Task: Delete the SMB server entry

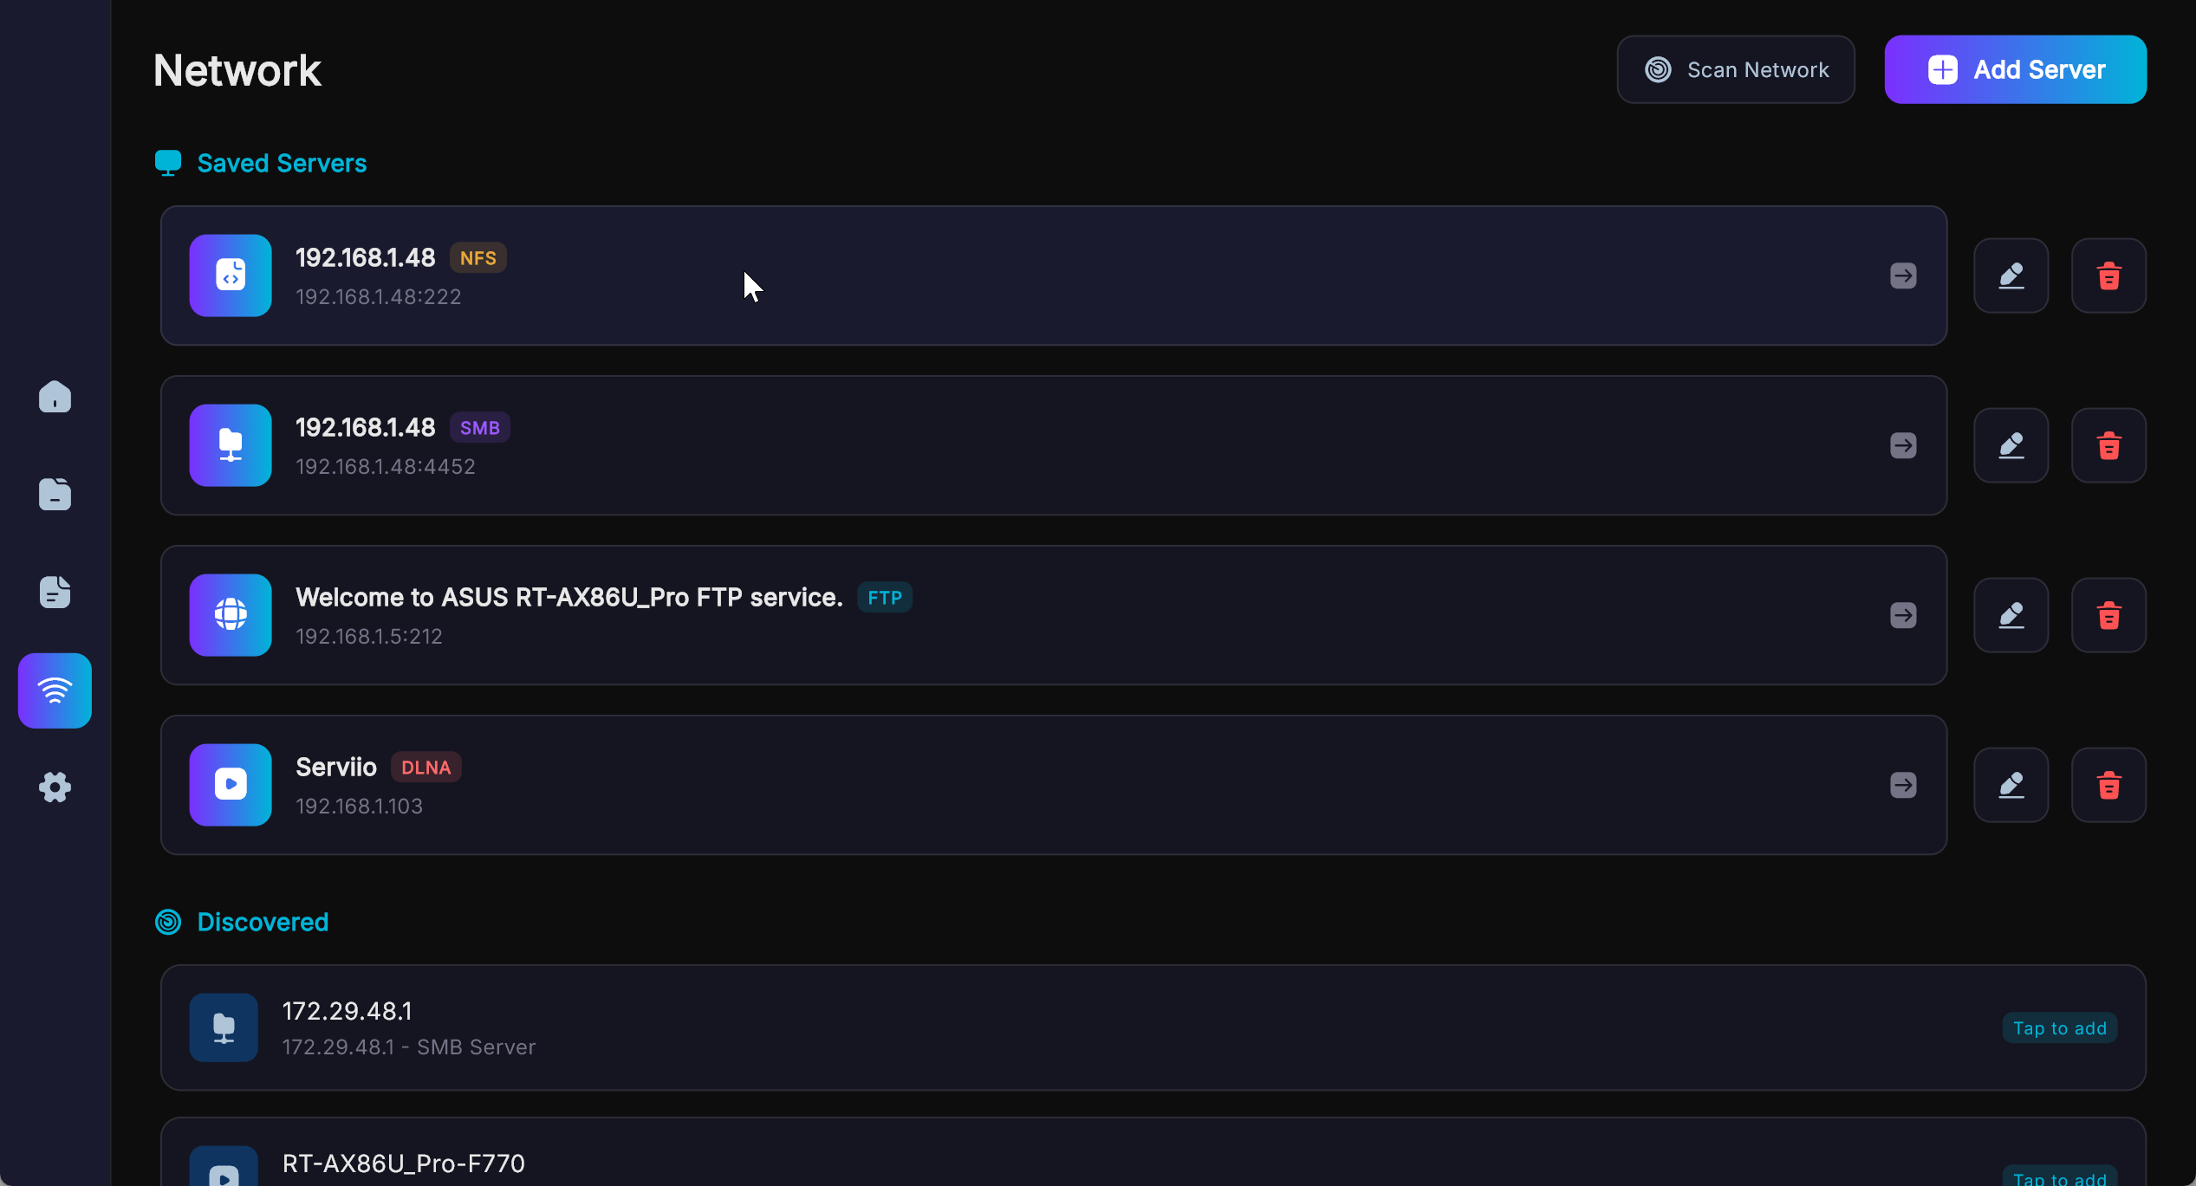Action: (x=2108, y=445)
